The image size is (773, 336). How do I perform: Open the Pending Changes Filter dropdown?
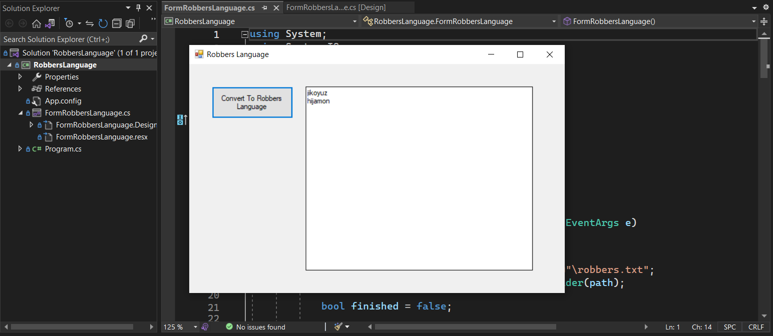pos(79,23)
